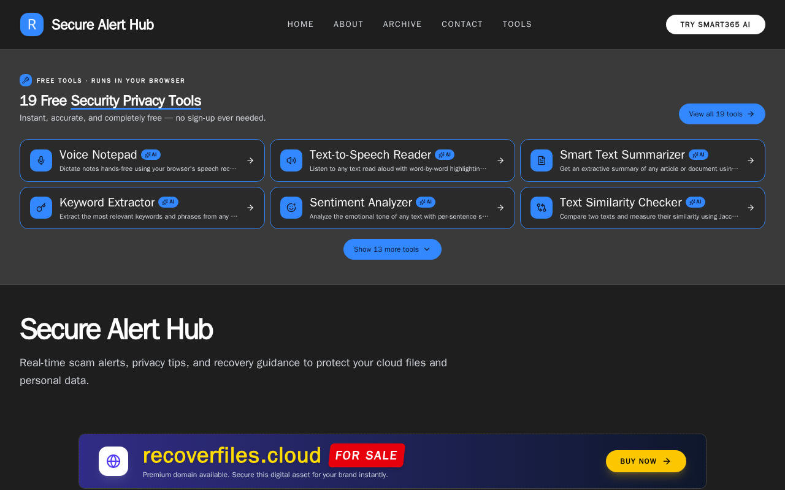Click the Secure Alert Hub header title
Image resolution: width=785 pixels, height=490 pixels.
(102, 24)
